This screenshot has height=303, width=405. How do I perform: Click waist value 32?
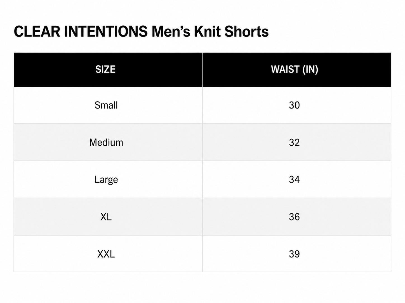[294, 142]
